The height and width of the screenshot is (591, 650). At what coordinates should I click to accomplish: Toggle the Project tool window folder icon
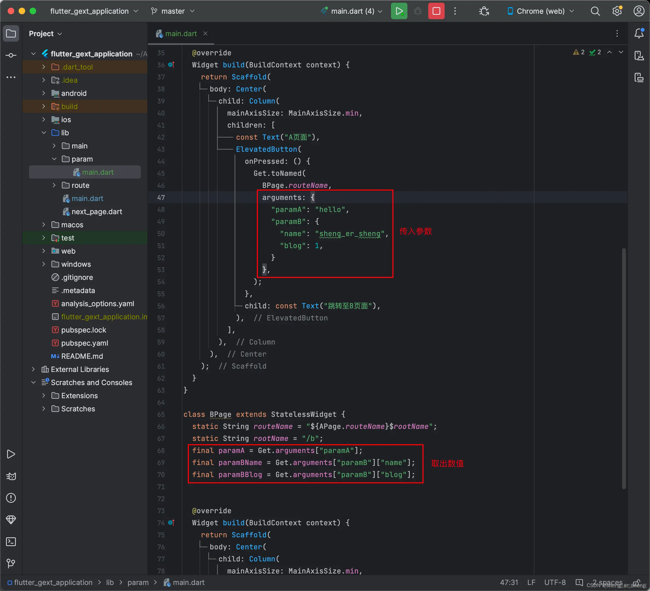point(11,33)
